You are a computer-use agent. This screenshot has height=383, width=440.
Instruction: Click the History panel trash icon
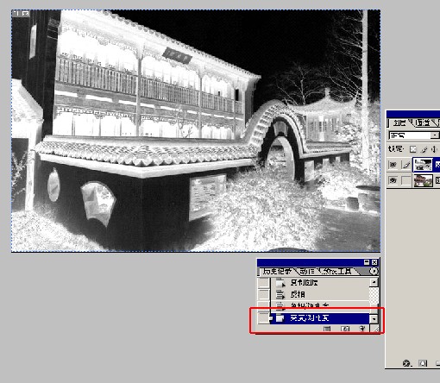[362, 329]
